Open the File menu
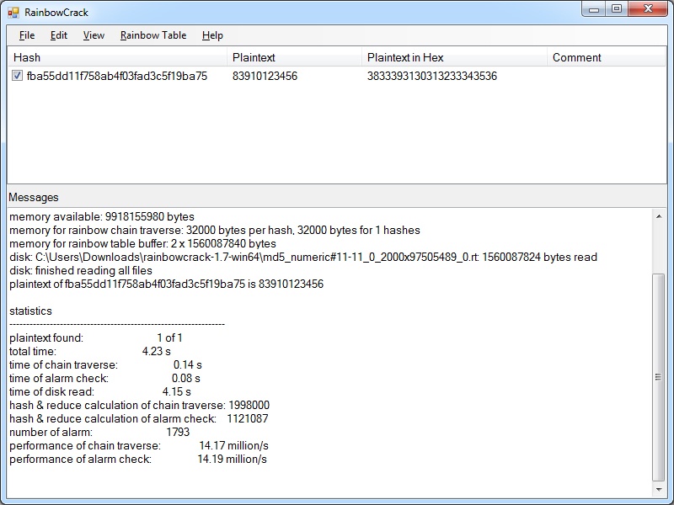The width and height of the screenshot is (674, 505). tap(27, 35)
